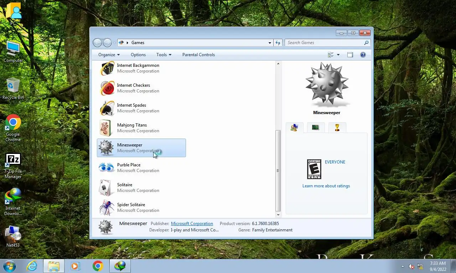The height and width of the screenshot is (273, 456).
Task: Switch to the performance tab in preview pane
Action: 316,128
